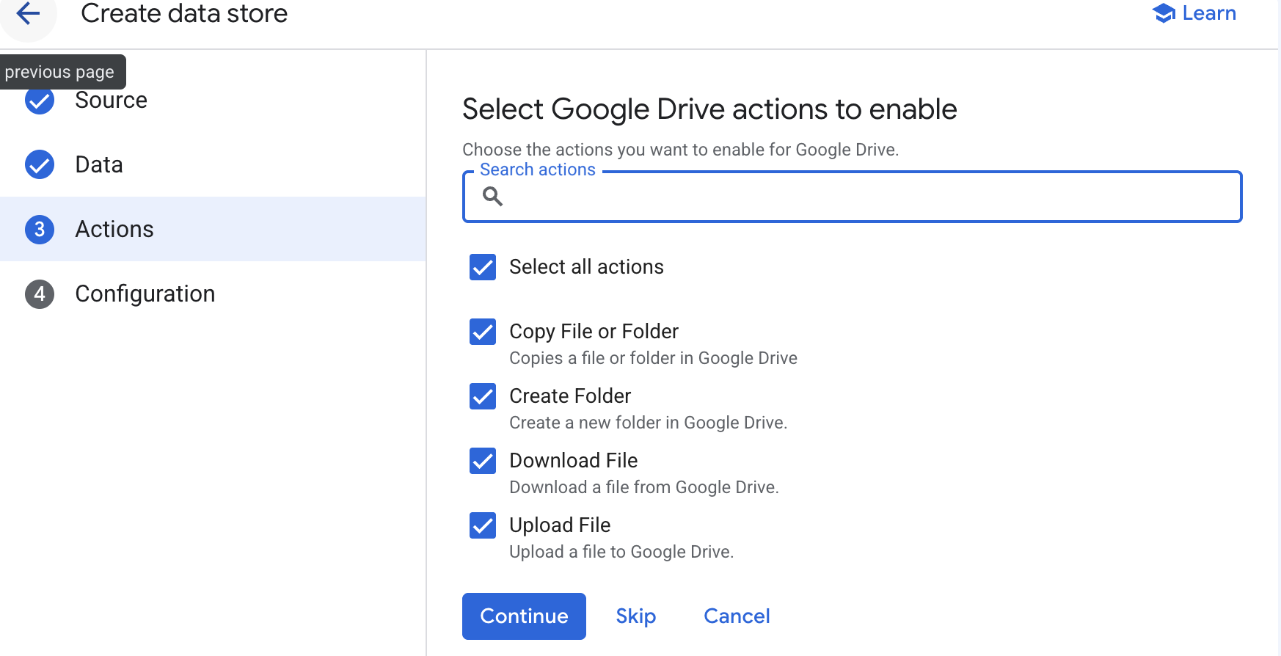Go back using the arrow icon

[28, 13]
